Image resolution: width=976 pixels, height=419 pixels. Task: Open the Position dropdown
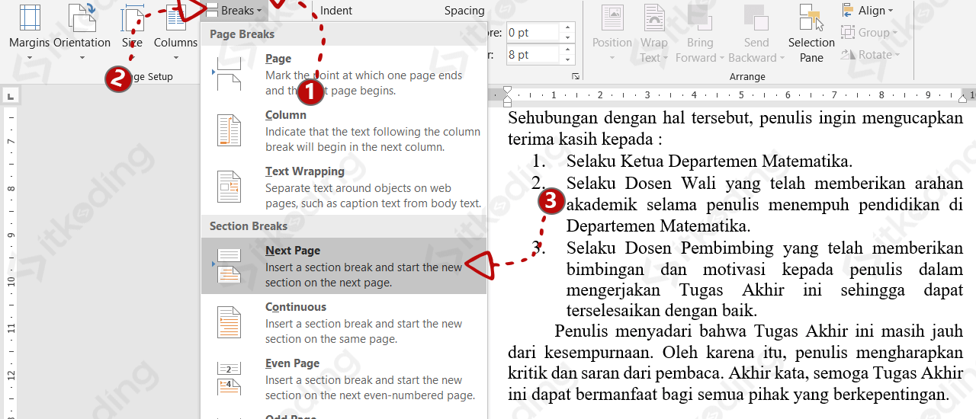click(x=612, y=34)
